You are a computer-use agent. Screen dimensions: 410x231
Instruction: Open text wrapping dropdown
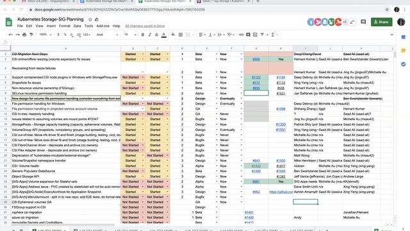coord(220,35)
